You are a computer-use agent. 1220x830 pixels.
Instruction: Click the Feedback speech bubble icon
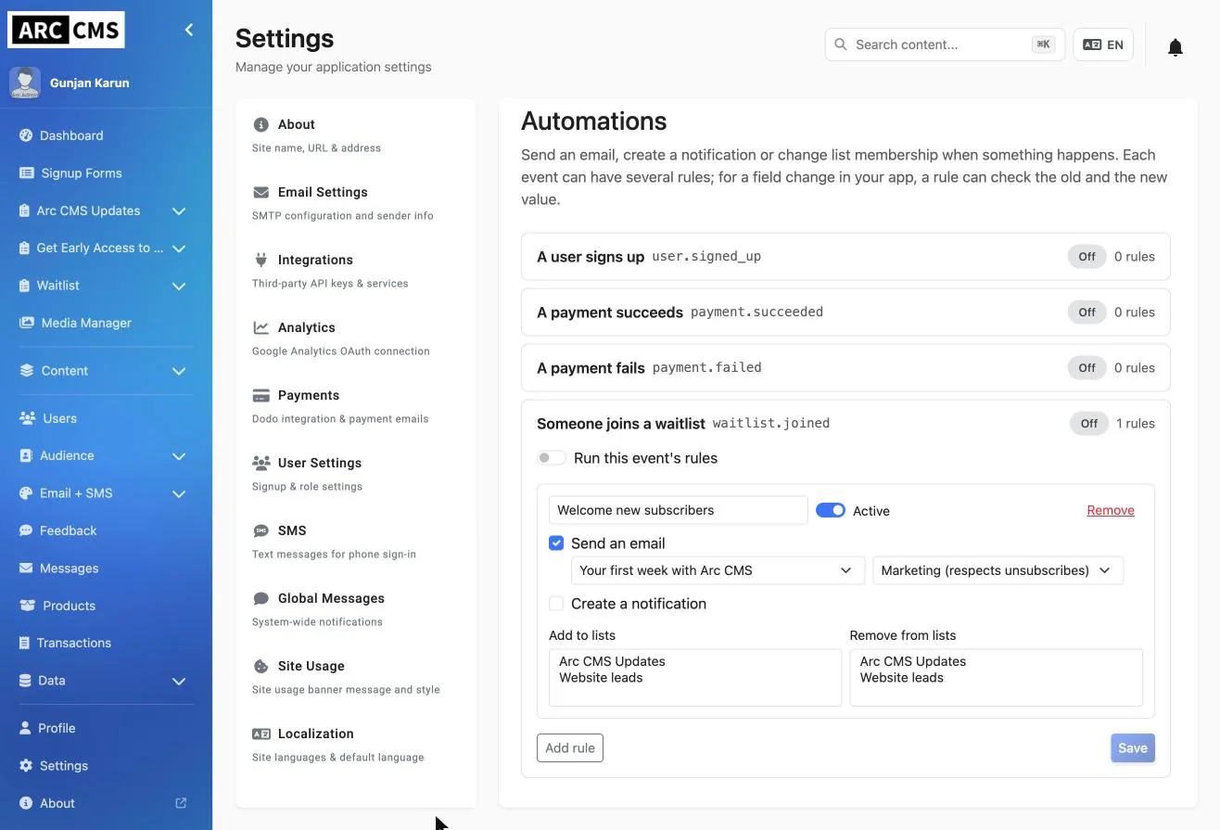pyautogui.click(x=26, y=530)
